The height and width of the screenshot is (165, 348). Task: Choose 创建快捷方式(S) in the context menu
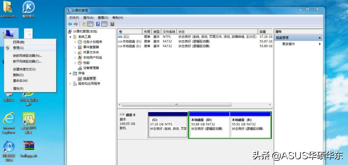coord(30,69)
